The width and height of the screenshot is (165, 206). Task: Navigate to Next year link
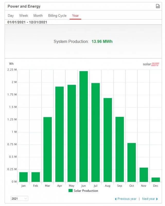pyautogui.click(x=149, y=199)
